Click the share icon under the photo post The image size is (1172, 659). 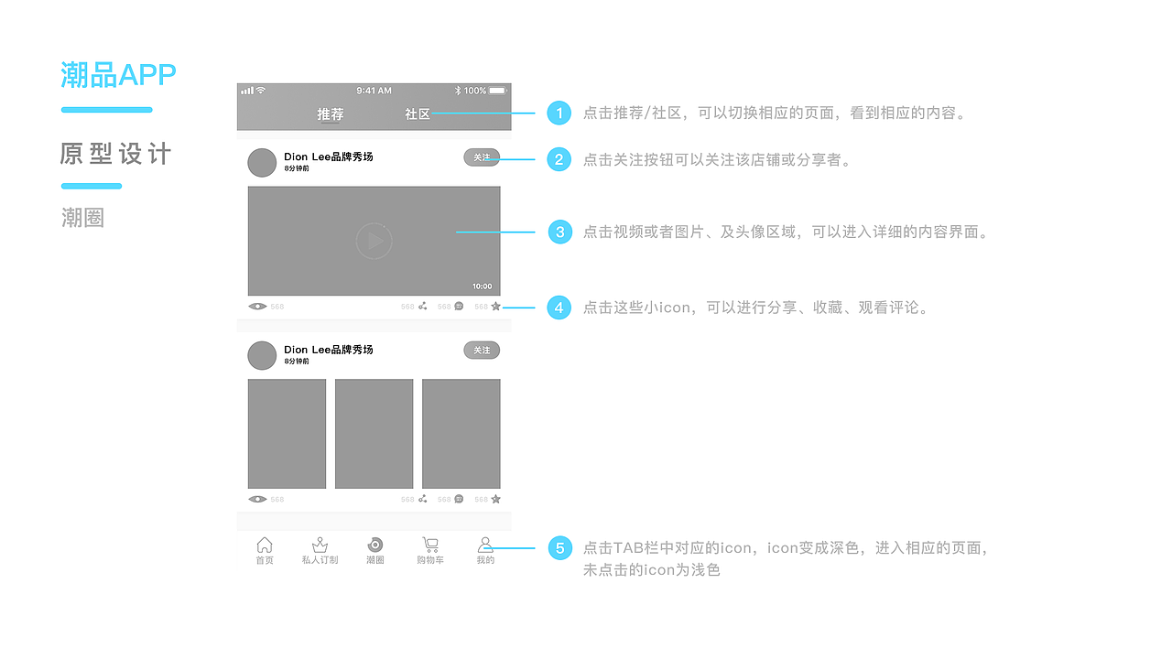pos(422,500)
